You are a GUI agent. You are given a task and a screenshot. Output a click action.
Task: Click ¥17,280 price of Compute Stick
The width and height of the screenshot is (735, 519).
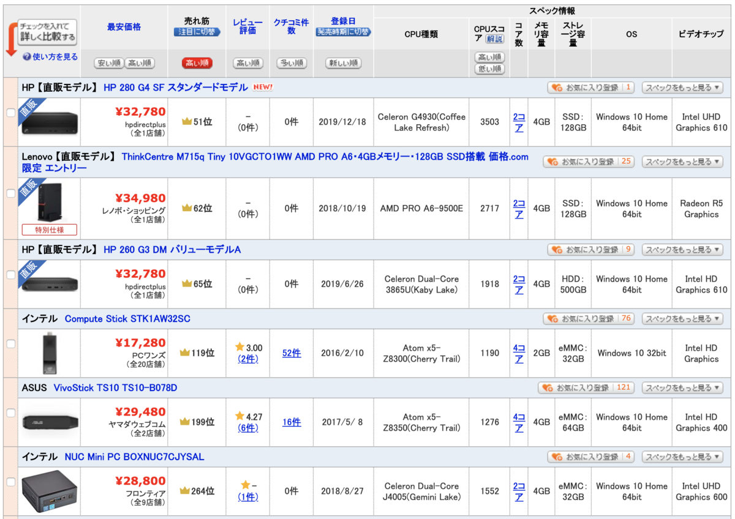(140, 343)
